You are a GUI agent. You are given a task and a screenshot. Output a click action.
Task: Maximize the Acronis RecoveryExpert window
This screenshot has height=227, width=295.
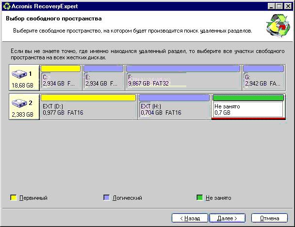coord(279,6)
